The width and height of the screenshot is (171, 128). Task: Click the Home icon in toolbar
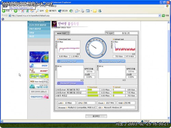click(x=32, y=11)
